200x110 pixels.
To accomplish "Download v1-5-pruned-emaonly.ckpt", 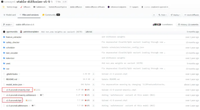I will (x=94, y=90).
